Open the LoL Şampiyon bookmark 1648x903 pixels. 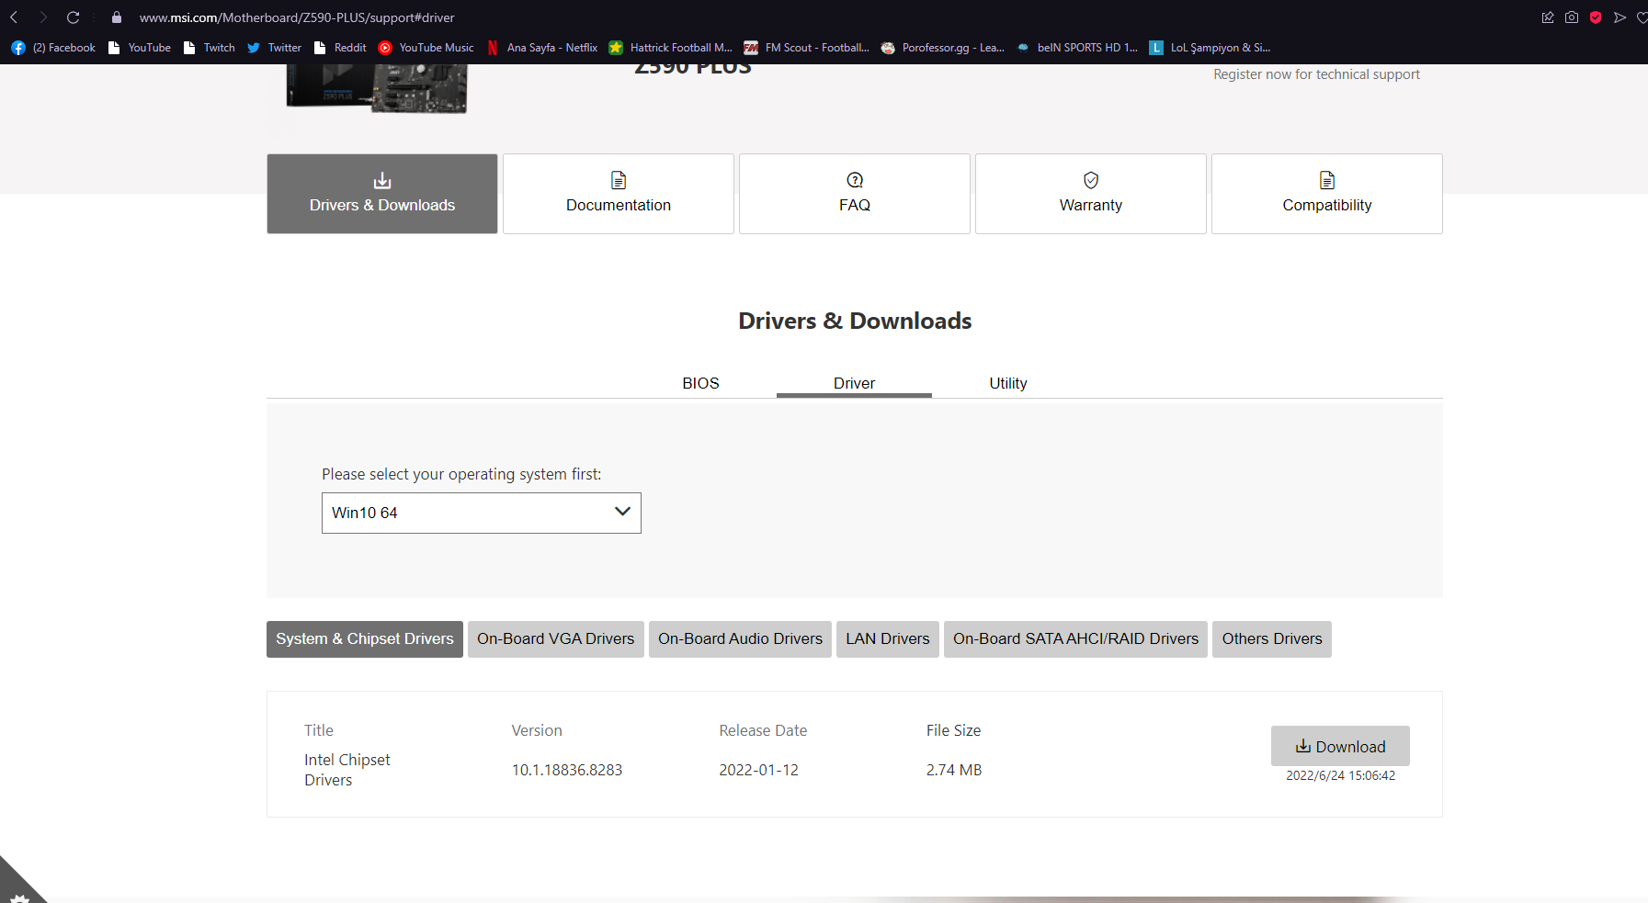pos(1210,48)
